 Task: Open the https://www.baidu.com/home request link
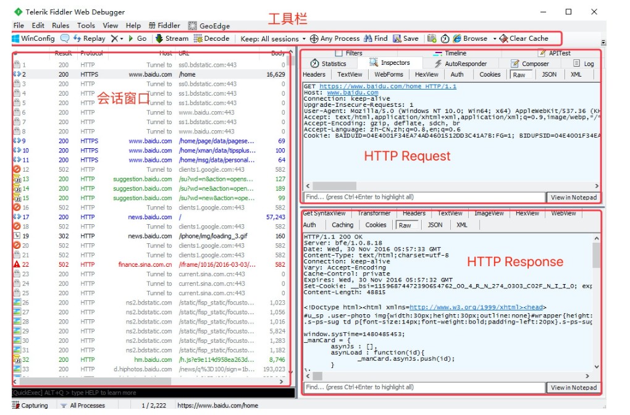(x=388, y=86)
